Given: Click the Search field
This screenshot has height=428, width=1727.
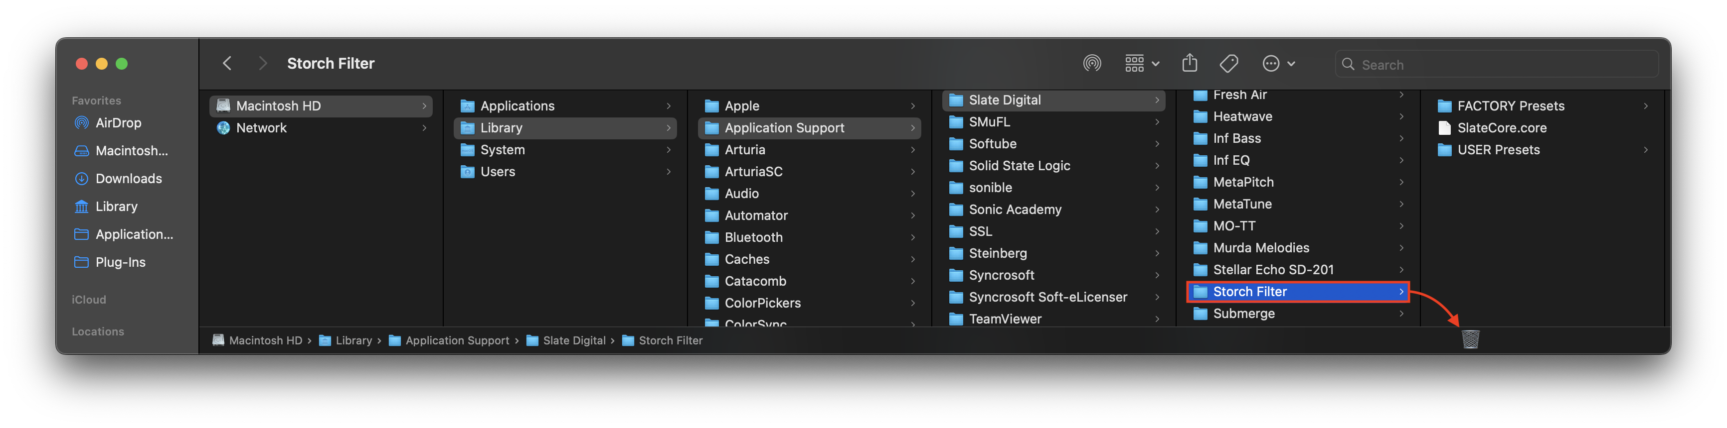Looking at the screenshot, I should click(1496, 64).
